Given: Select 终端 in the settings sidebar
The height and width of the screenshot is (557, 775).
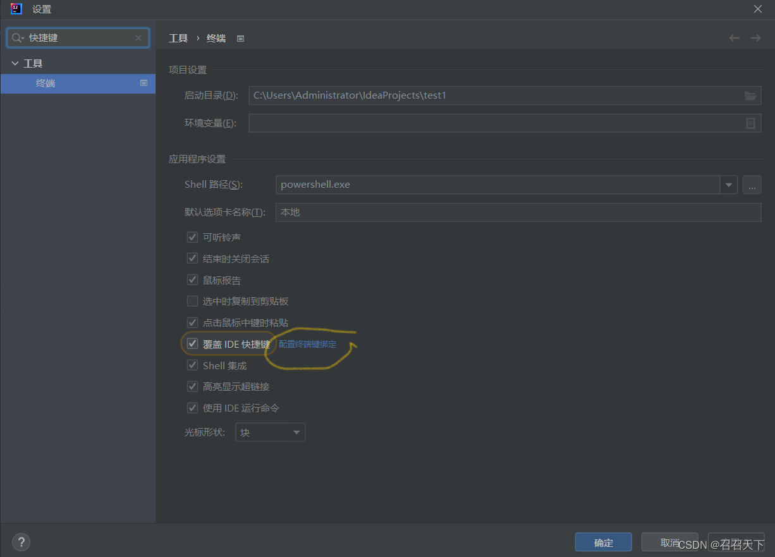Looking at the screenshot, I should point(45,83).
